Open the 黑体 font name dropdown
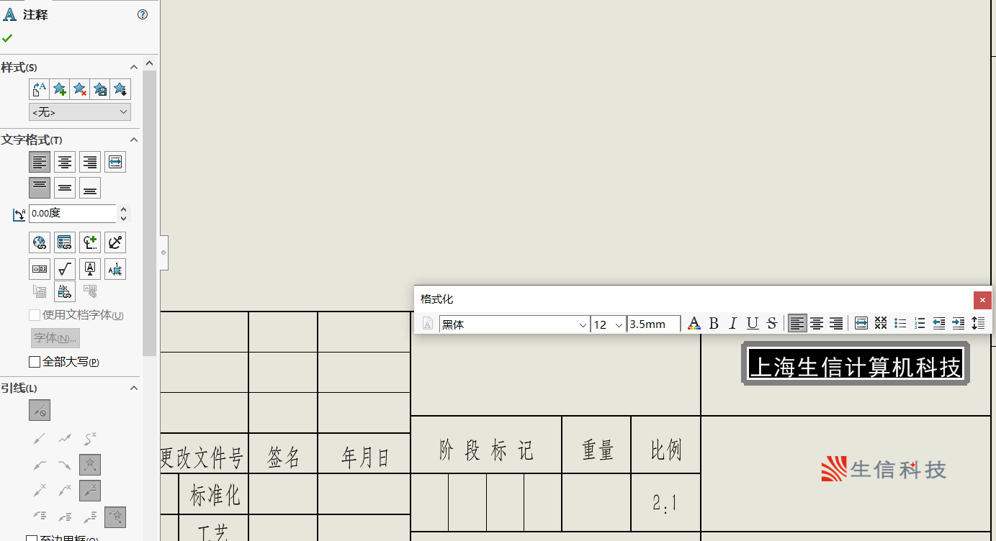The image size is (996, 541). tap(583, 325)
